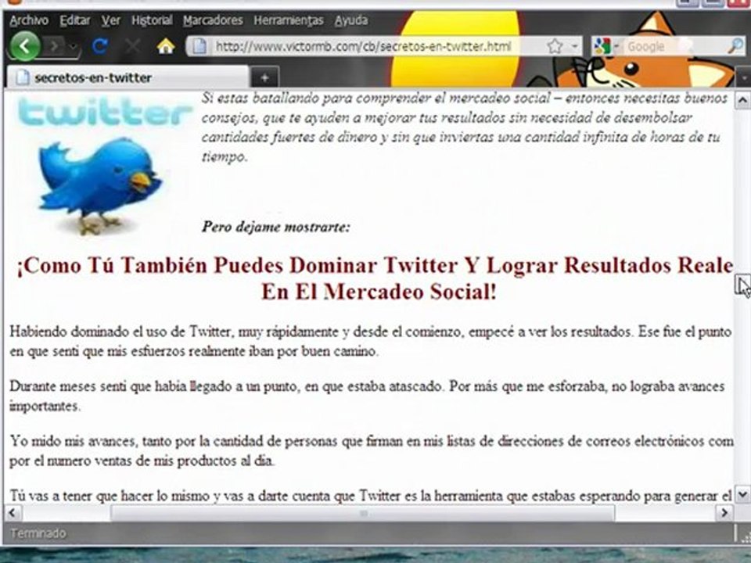Click the text "Pero dejame mostrarte:"
The image size is (751, 563).
[276, 227]
